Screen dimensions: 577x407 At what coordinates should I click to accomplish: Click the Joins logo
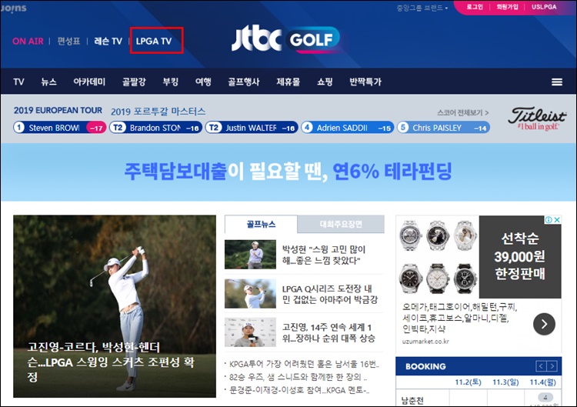14,8
